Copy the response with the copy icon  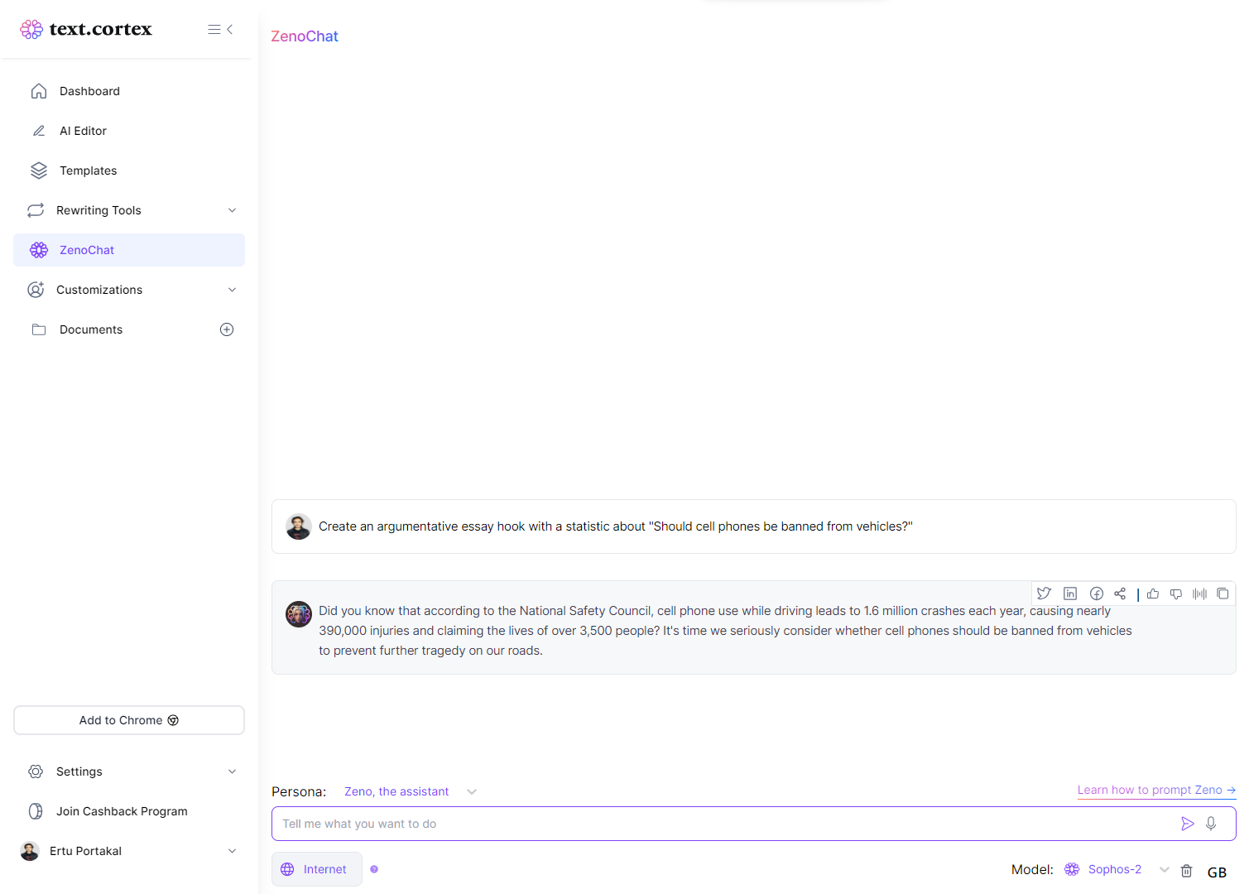tap(1223, 594)
